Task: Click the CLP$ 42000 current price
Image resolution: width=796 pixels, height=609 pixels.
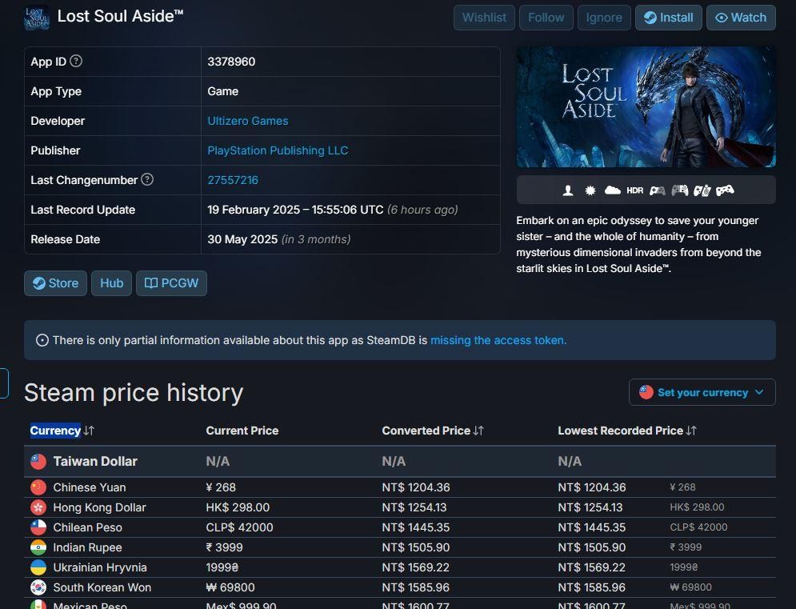Action: pos(239,527)
